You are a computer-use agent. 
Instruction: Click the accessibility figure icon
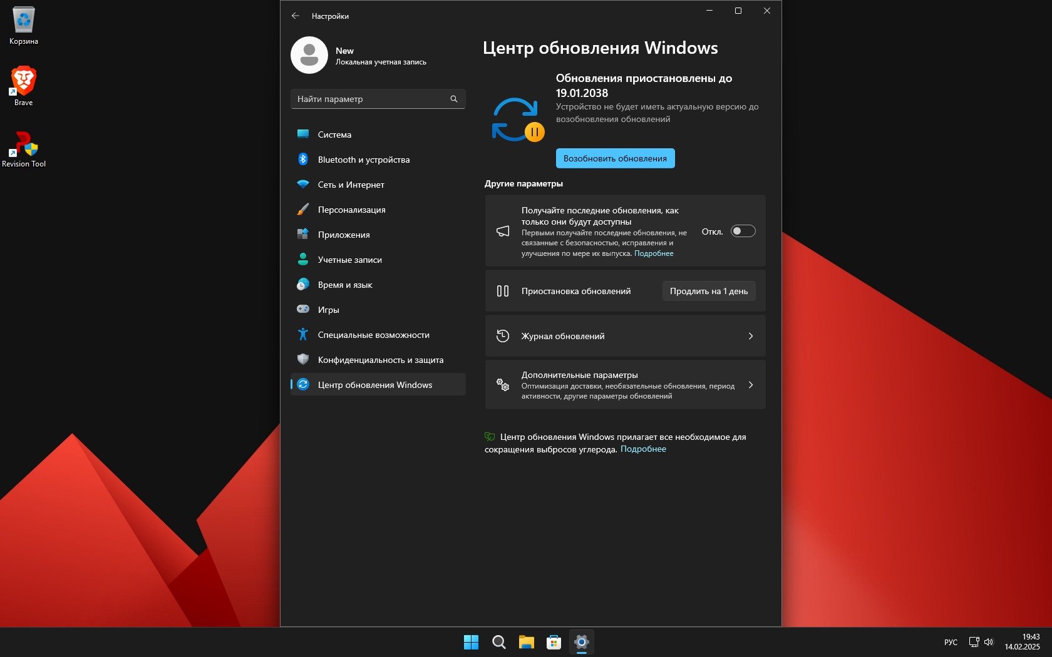coord(303,334)
